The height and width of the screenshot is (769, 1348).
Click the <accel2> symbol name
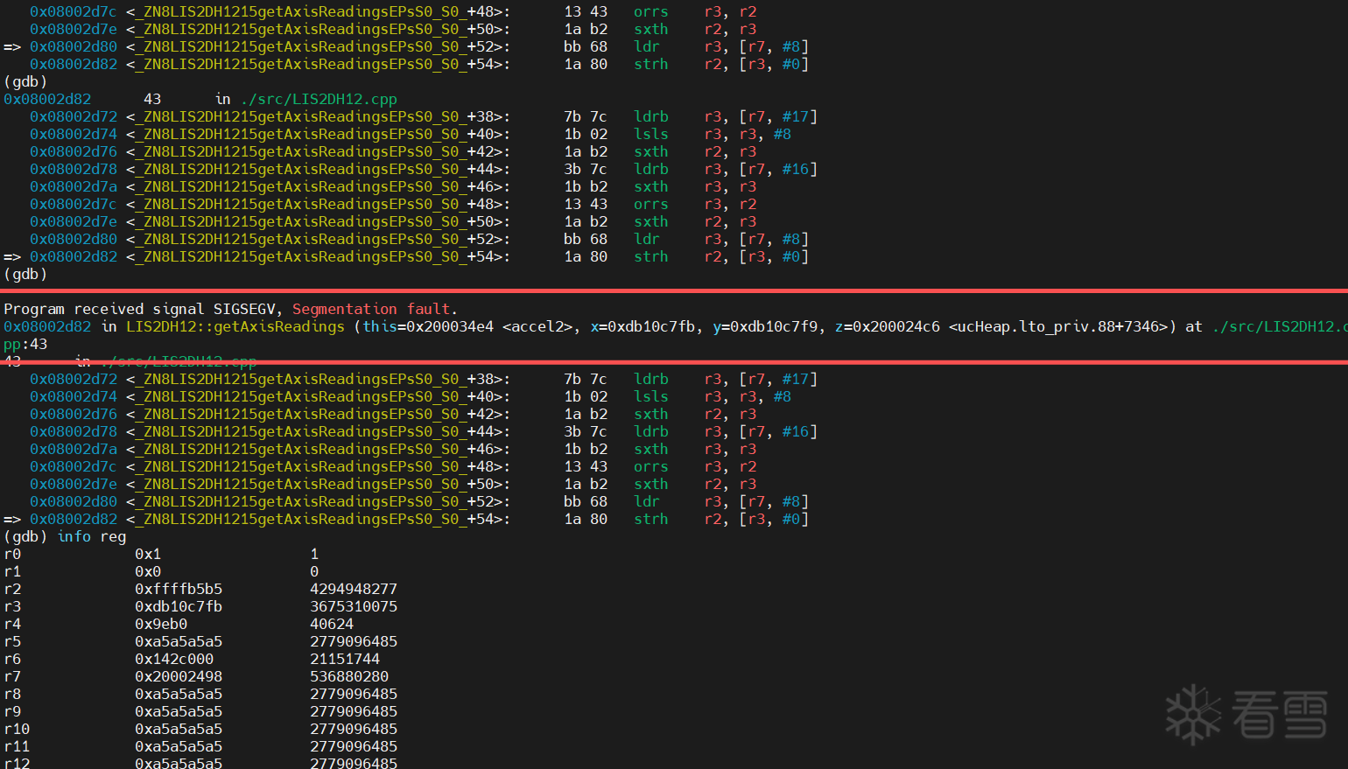(542, 326)
